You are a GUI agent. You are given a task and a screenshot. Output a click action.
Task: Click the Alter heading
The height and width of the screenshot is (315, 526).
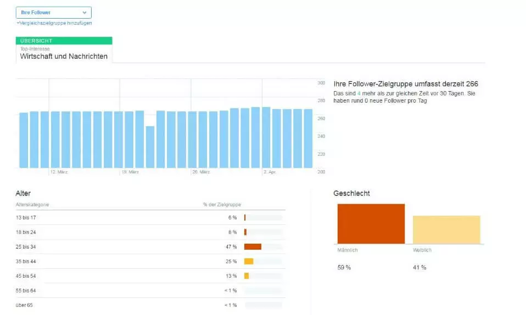[23, 194]
